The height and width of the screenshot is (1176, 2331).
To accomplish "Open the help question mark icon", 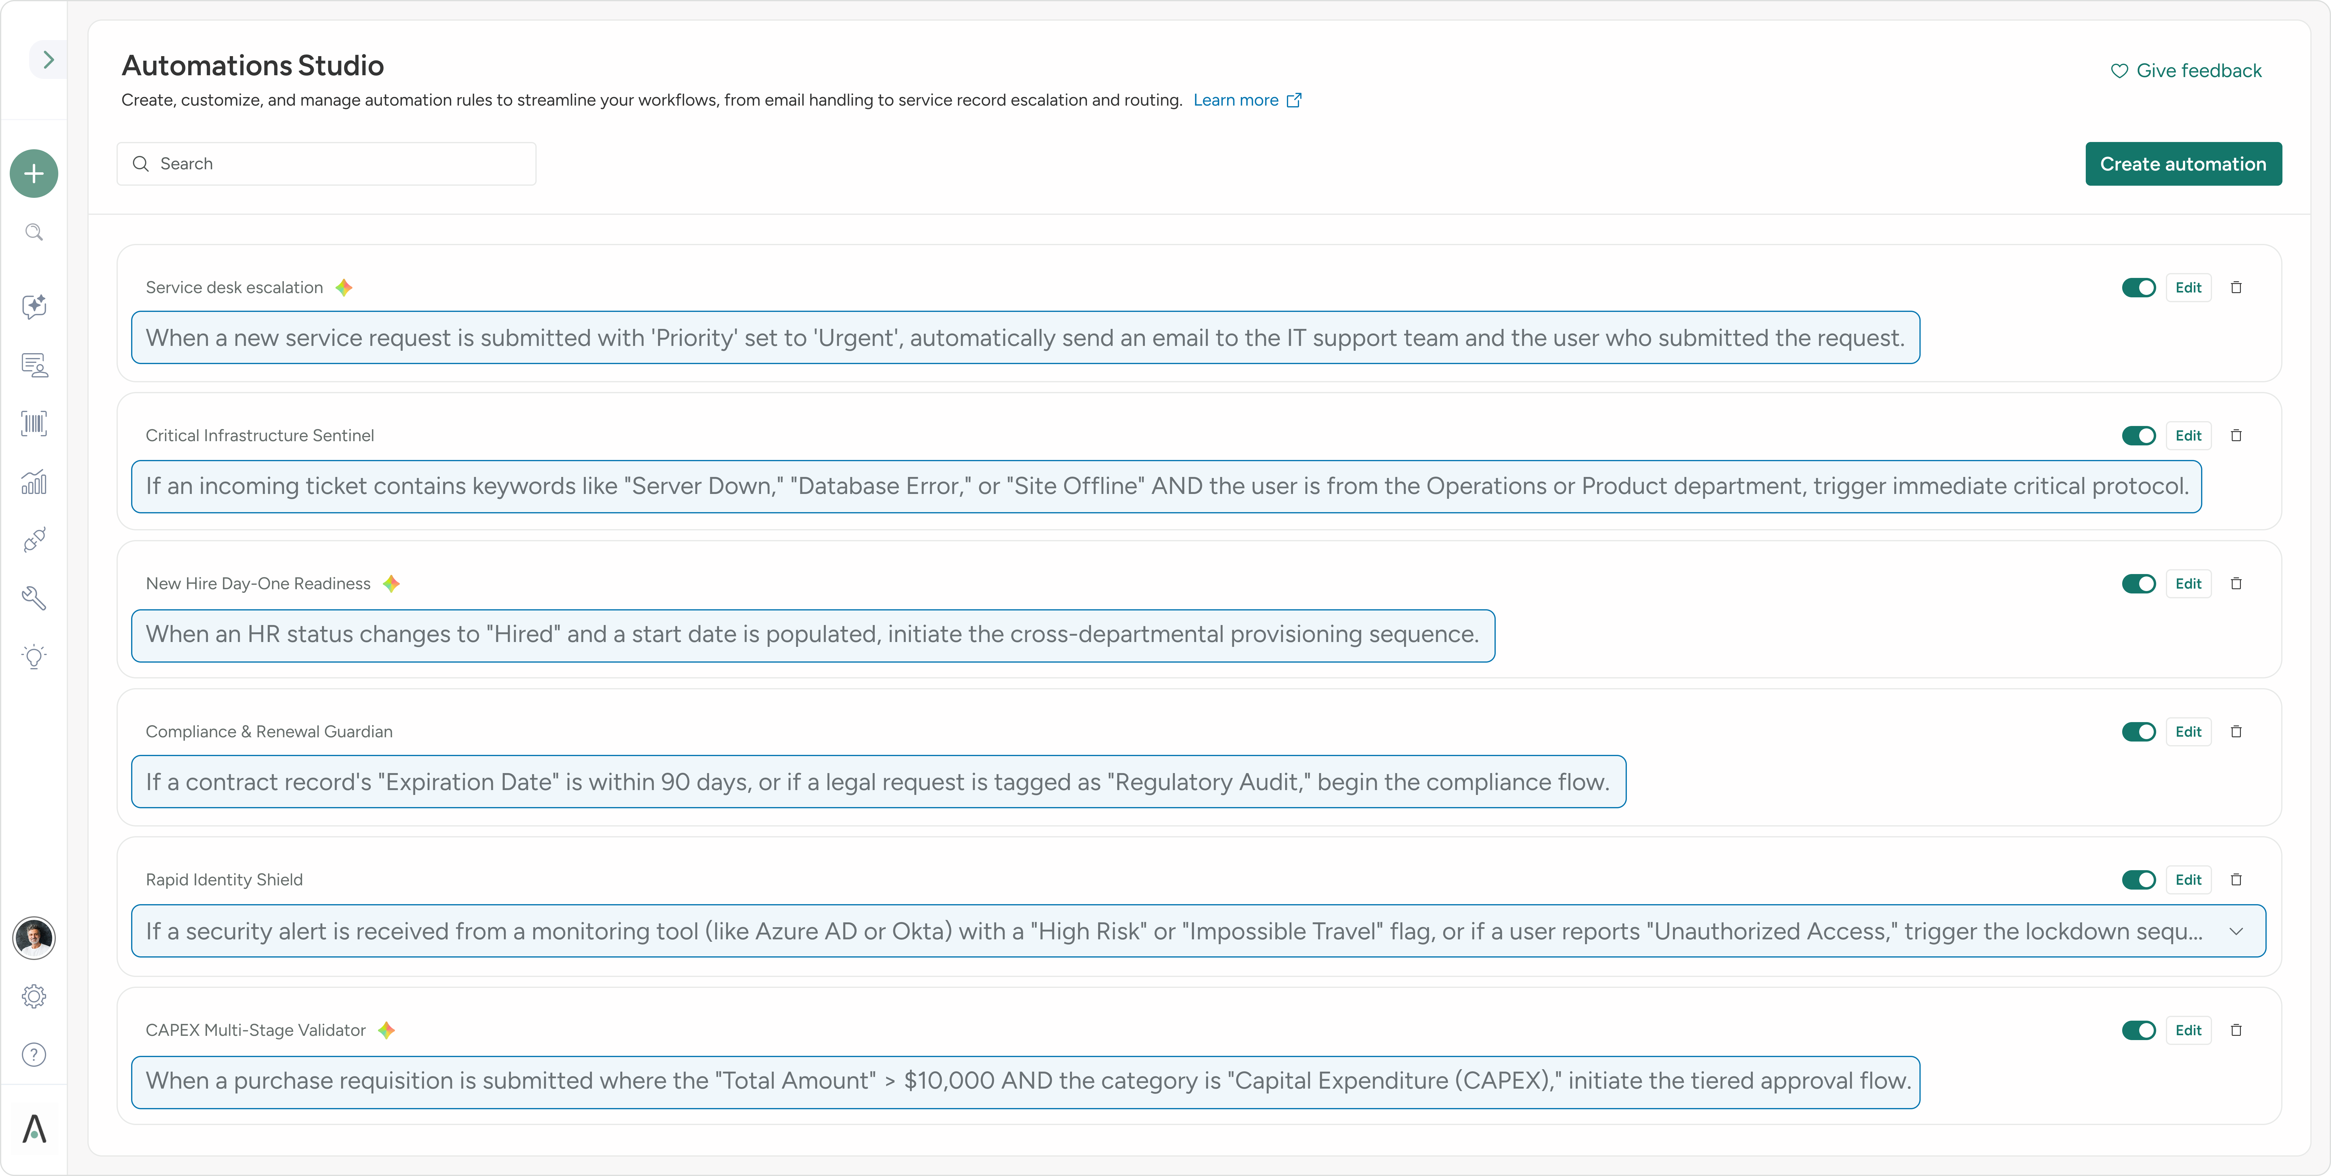I will click(33, 1055).
